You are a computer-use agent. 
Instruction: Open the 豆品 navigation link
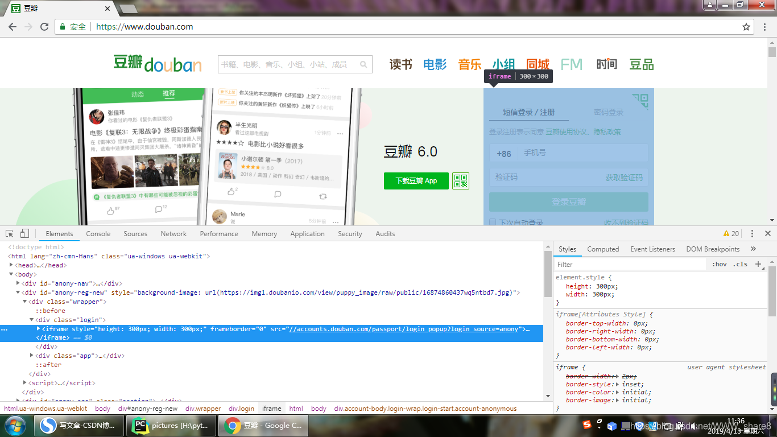pos(642,64)
